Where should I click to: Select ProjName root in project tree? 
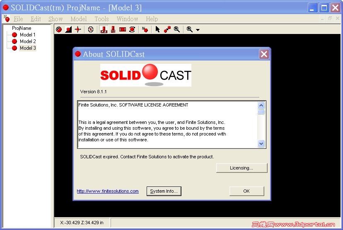22,28
